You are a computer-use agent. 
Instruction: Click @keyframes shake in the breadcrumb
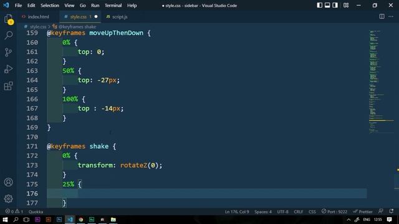tap(77, 26)
